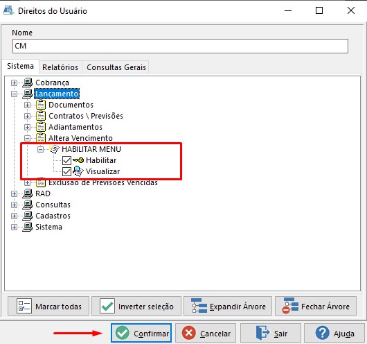Expand the Sistema tree node
367x344 pixels.
(14, 227)
